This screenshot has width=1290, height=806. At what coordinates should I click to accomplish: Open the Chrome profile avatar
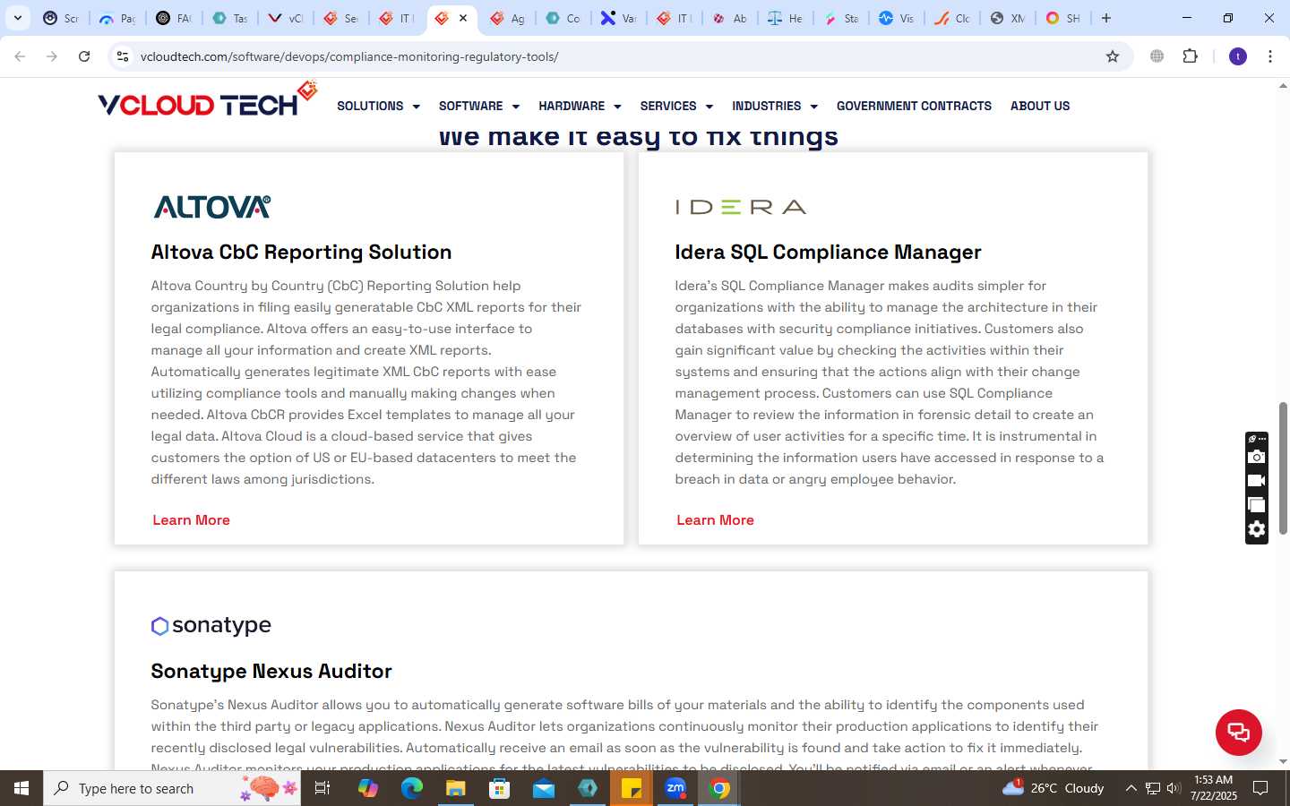point(1238,56)
